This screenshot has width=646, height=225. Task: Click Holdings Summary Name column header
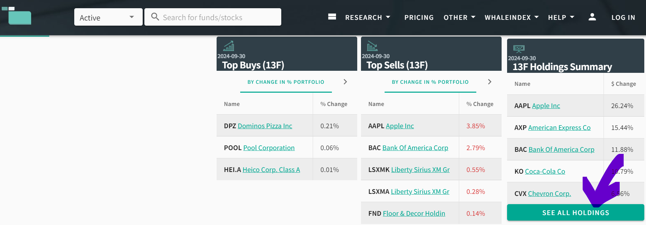522,84
